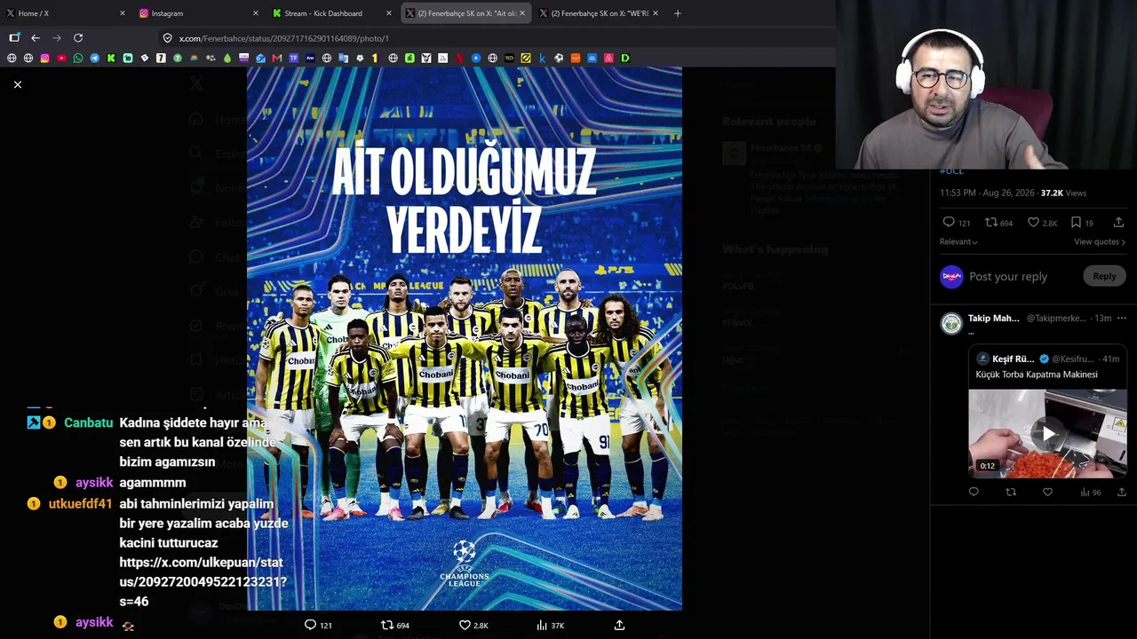This screenshot has height=639, width=1137.
Task: Open the site information shield icon
Action: [x=167, y=38]
